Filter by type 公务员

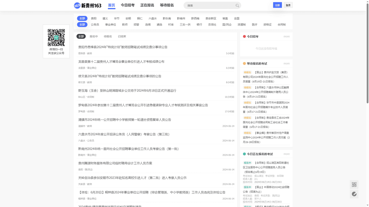[95, 25]
